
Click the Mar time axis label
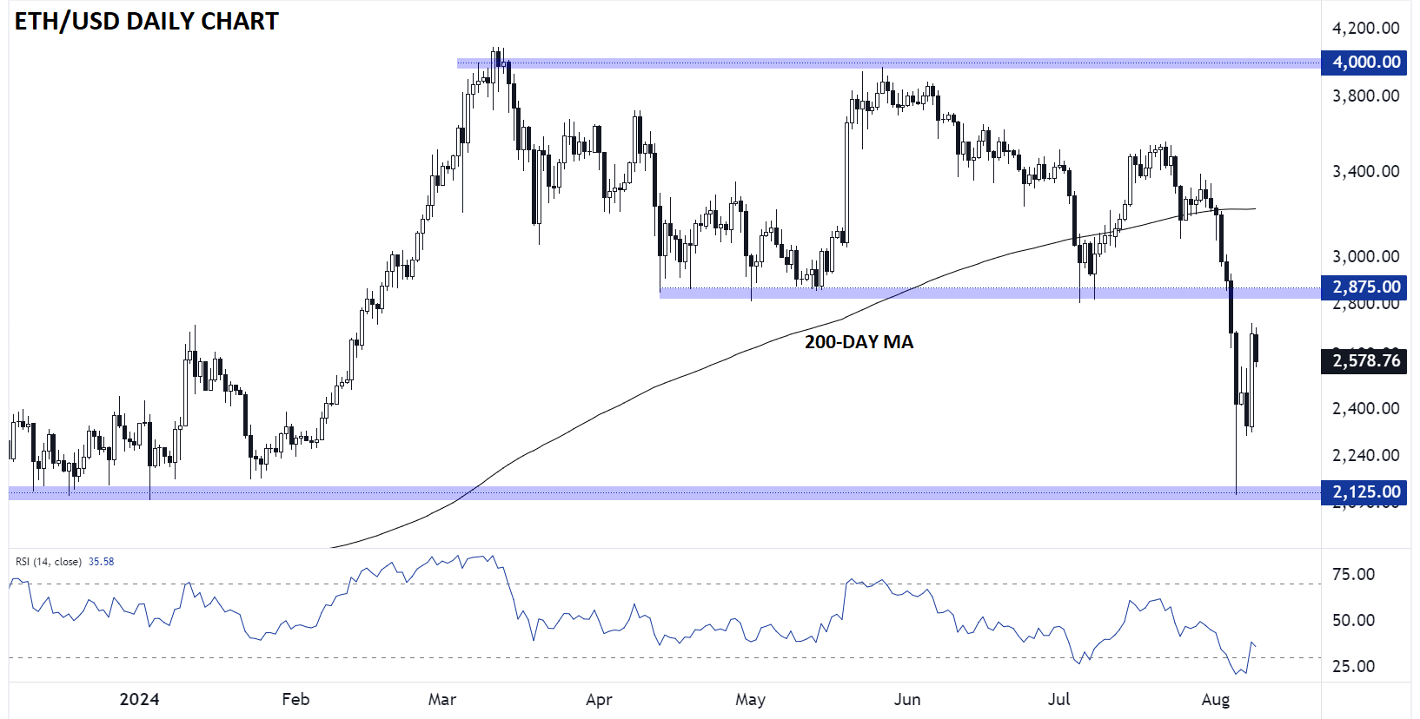442,699
